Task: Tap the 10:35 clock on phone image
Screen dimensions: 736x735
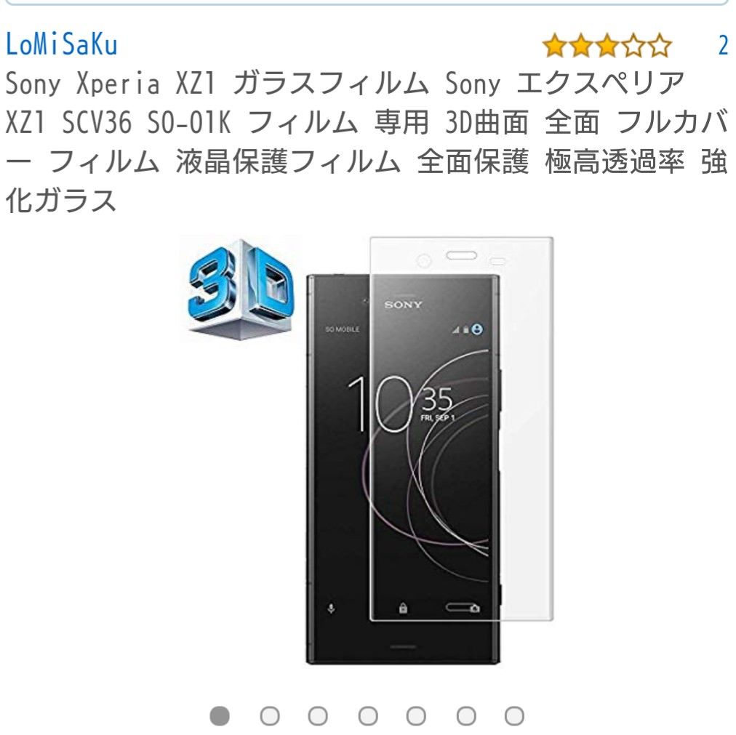Action: click(x=401, y=403)
